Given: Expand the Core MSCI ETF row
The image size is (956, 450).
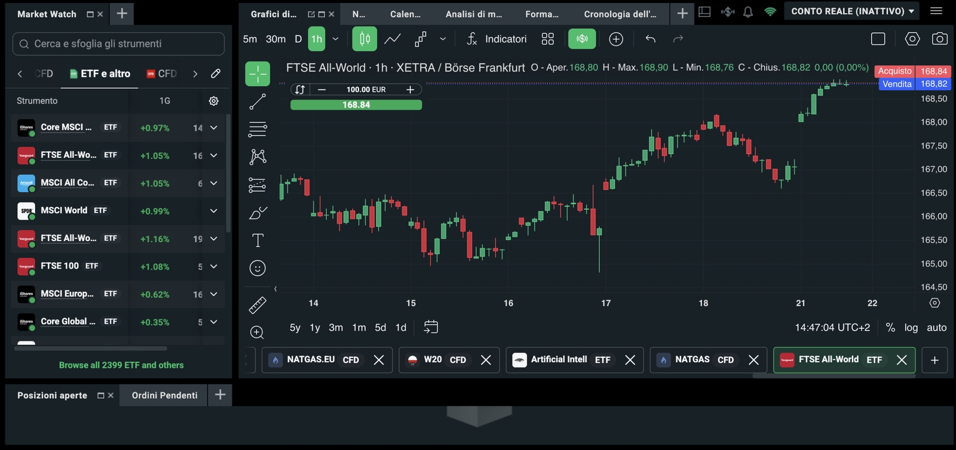Looking at the screenshot, I should tap(213, 128).
